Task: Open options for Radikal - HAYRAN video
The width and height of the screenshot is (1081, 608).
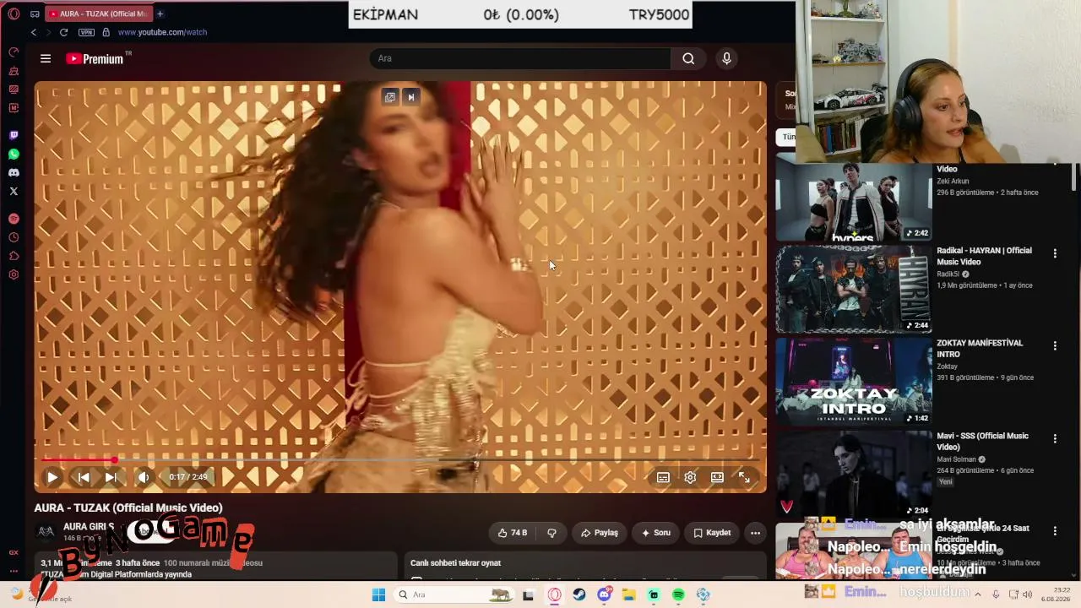Action: pos(1055,253)
